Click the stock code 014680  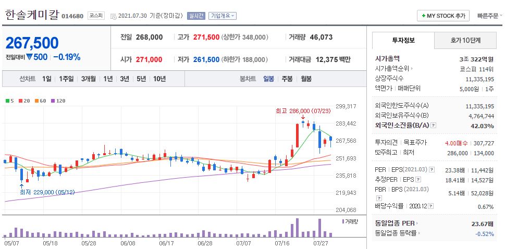click(72, 16)
